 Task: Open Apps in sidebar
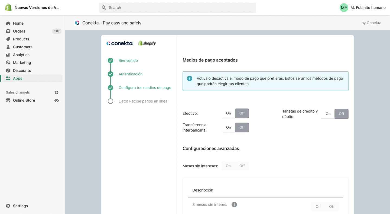[x=32, y=78]
